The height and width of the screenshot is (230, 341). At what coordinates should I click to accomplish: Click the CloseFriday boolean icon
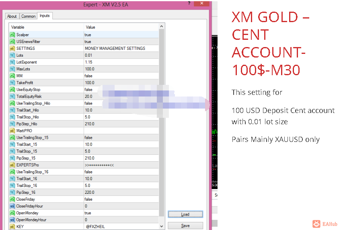click(x=12, y=199)
